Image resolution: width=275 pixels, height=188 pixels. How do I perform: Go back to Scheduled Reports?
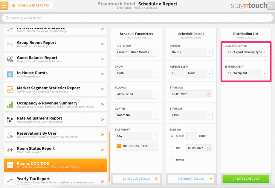(31, 6)
